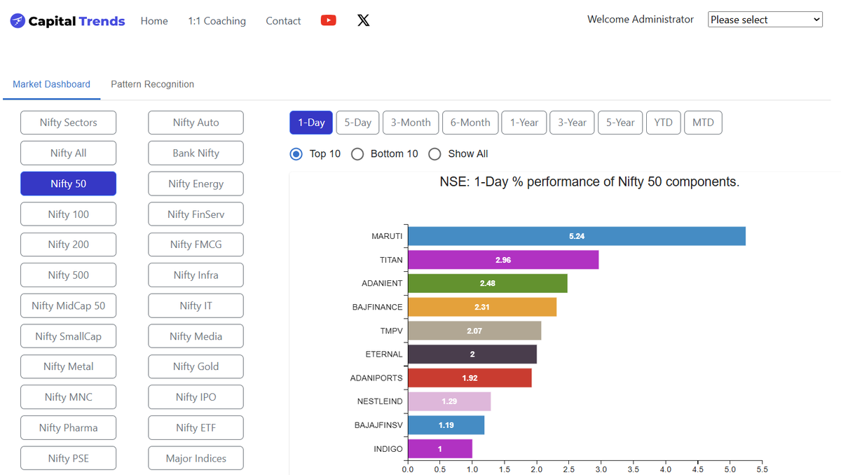The image size is (841, 475).
Task: Click the BAJAJFINSV bar showing 1.19
Action: 446,425
